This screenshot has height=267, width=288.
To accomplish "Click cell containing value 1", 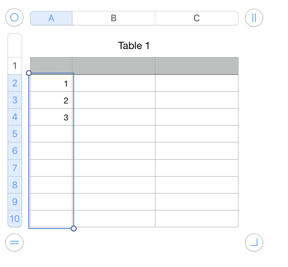I will click(x=51, y=83).
